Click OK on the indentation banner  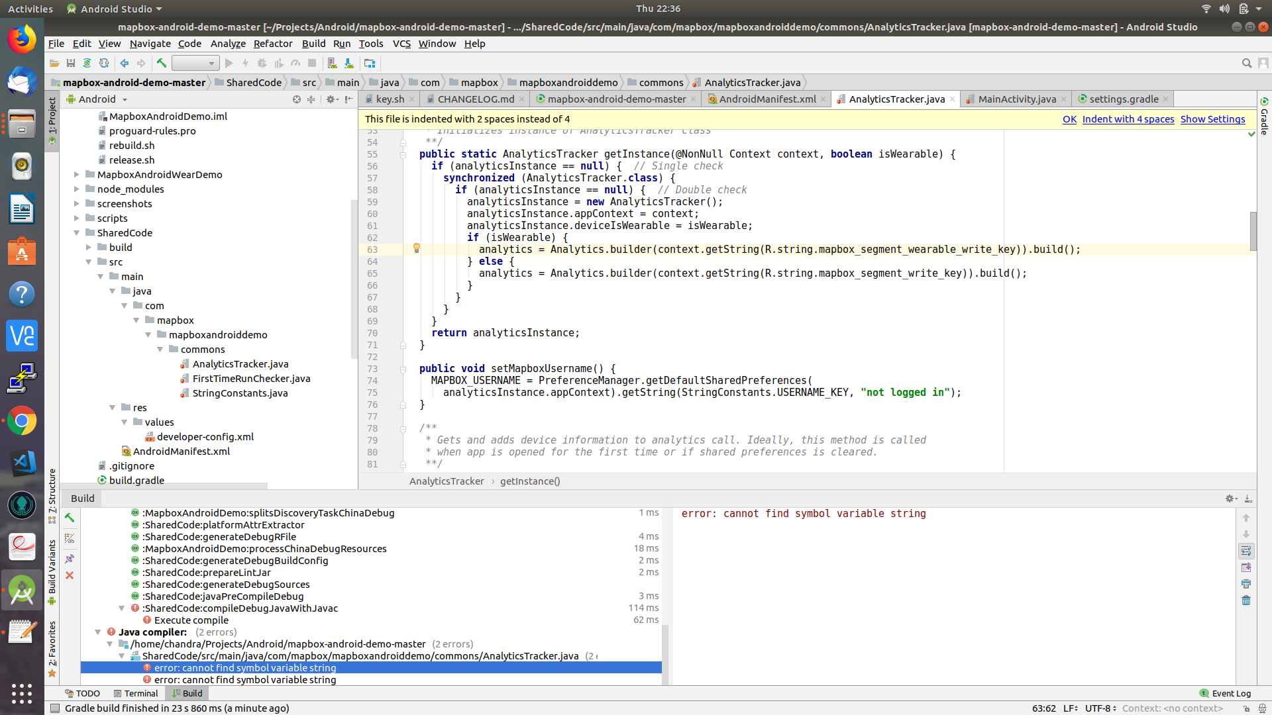pos(1070,119)
